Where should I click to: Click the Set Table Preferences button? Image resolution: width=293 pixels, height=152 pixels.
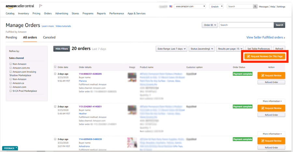coord(258,49)
